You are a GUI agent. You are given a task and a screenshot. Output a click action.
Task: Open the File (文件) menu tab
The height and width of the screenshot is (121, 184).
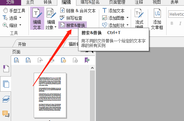pos(10,2)
